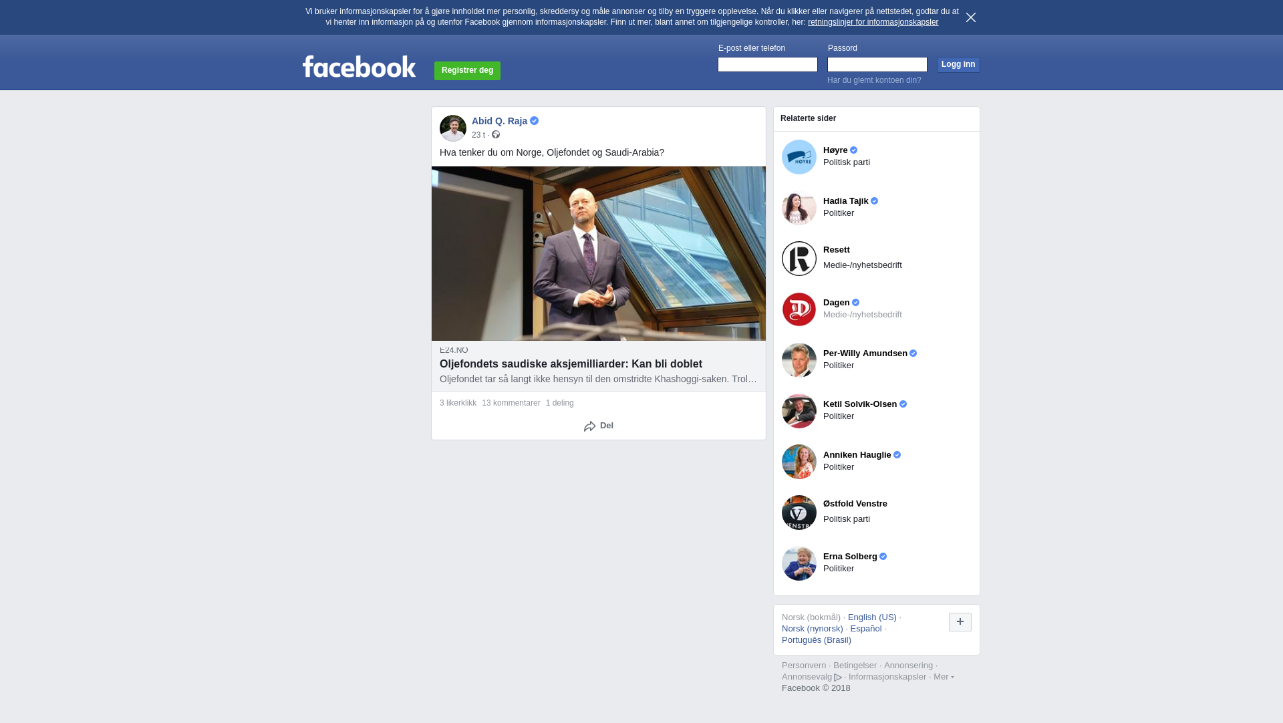Click the Dagen newspaper logo
Viewport: 1283px width, 723px height.
pos(799,309)
